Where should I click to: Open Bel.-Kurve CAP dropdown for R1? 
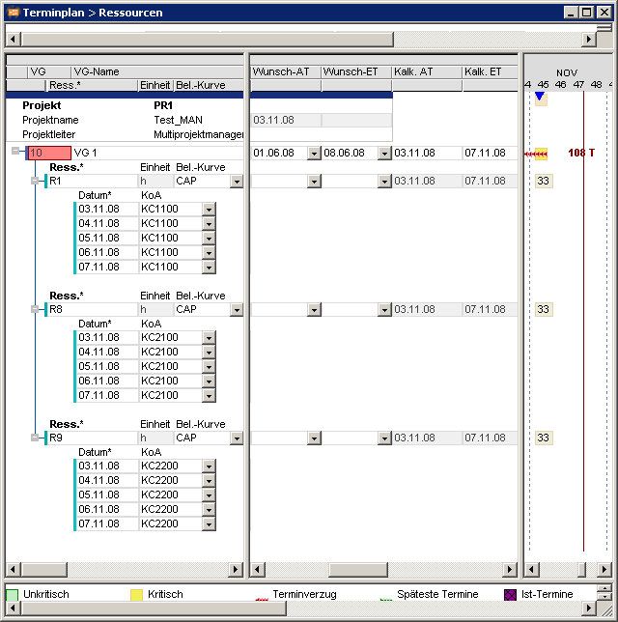237,182
